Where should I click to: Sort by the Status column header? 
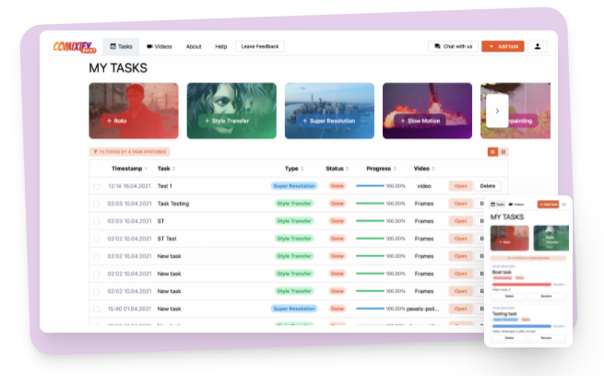336,169
